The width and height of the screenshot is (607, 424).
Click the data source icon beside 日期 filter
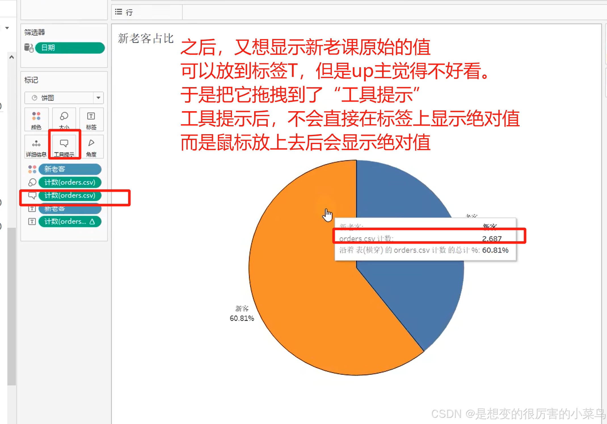[x=29, y=48]
